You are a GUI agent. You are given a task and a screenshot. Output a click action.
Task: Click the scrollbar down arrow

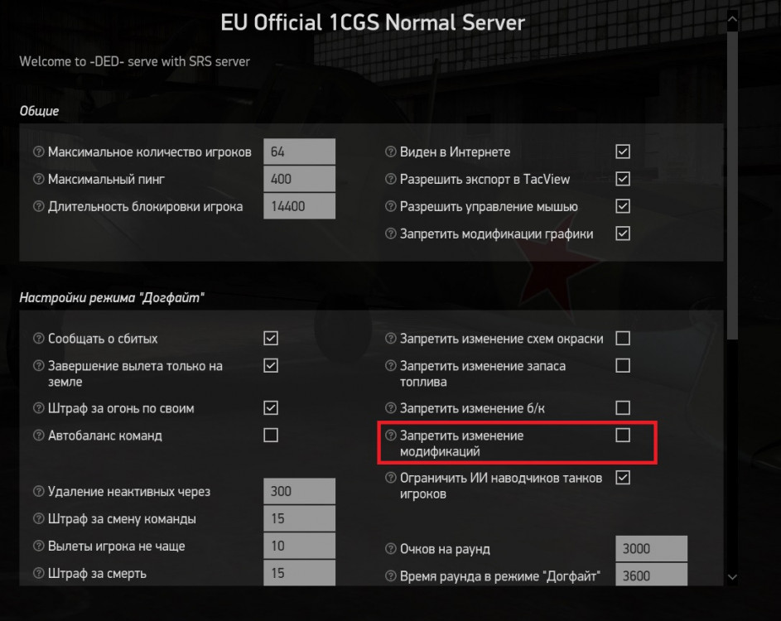click(x=732, y=579)
